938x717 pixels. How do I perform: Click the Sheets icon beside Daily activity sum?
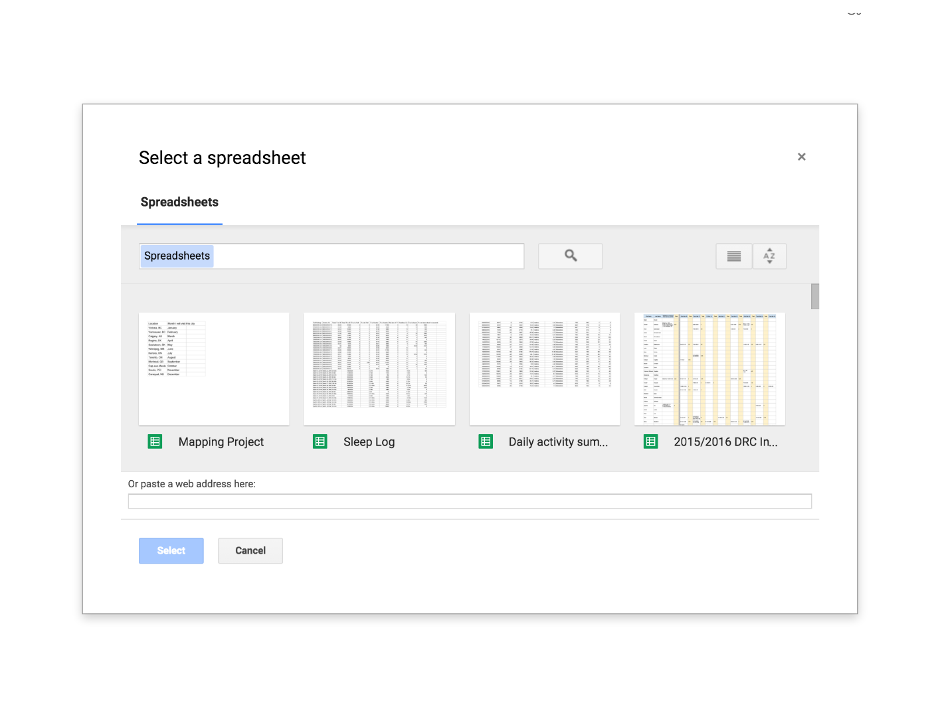pyautogui.click(x=486, y=441)
